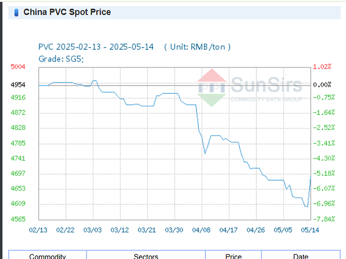
Task: Click the blue bullet icon beside the title
Action: click(17, 12)
